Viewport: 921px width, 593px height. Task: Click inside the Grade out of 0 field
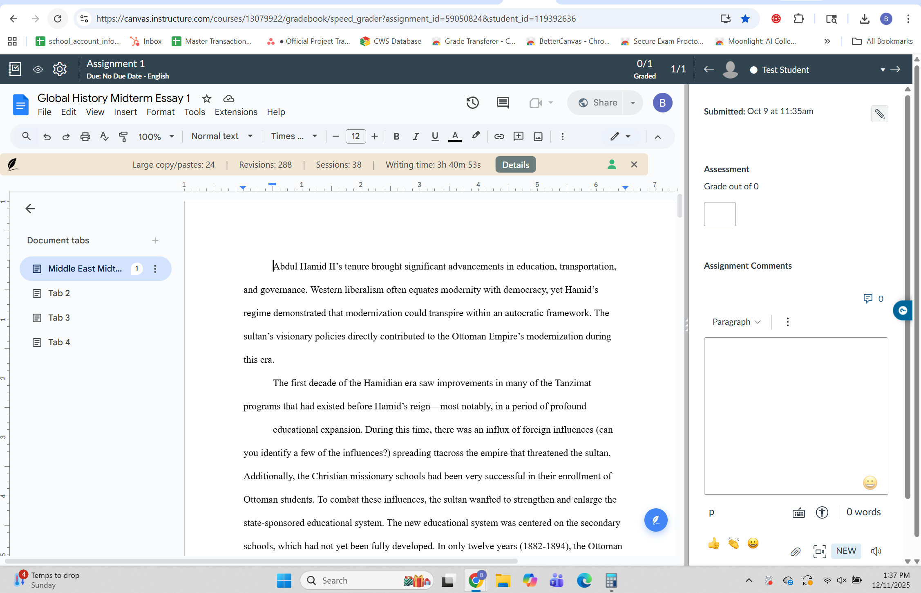720,214
